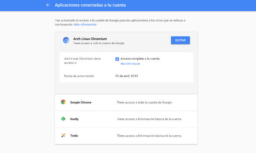Click the Google Chrome access description text
256x153 pixels.
[x=145, y=102]
